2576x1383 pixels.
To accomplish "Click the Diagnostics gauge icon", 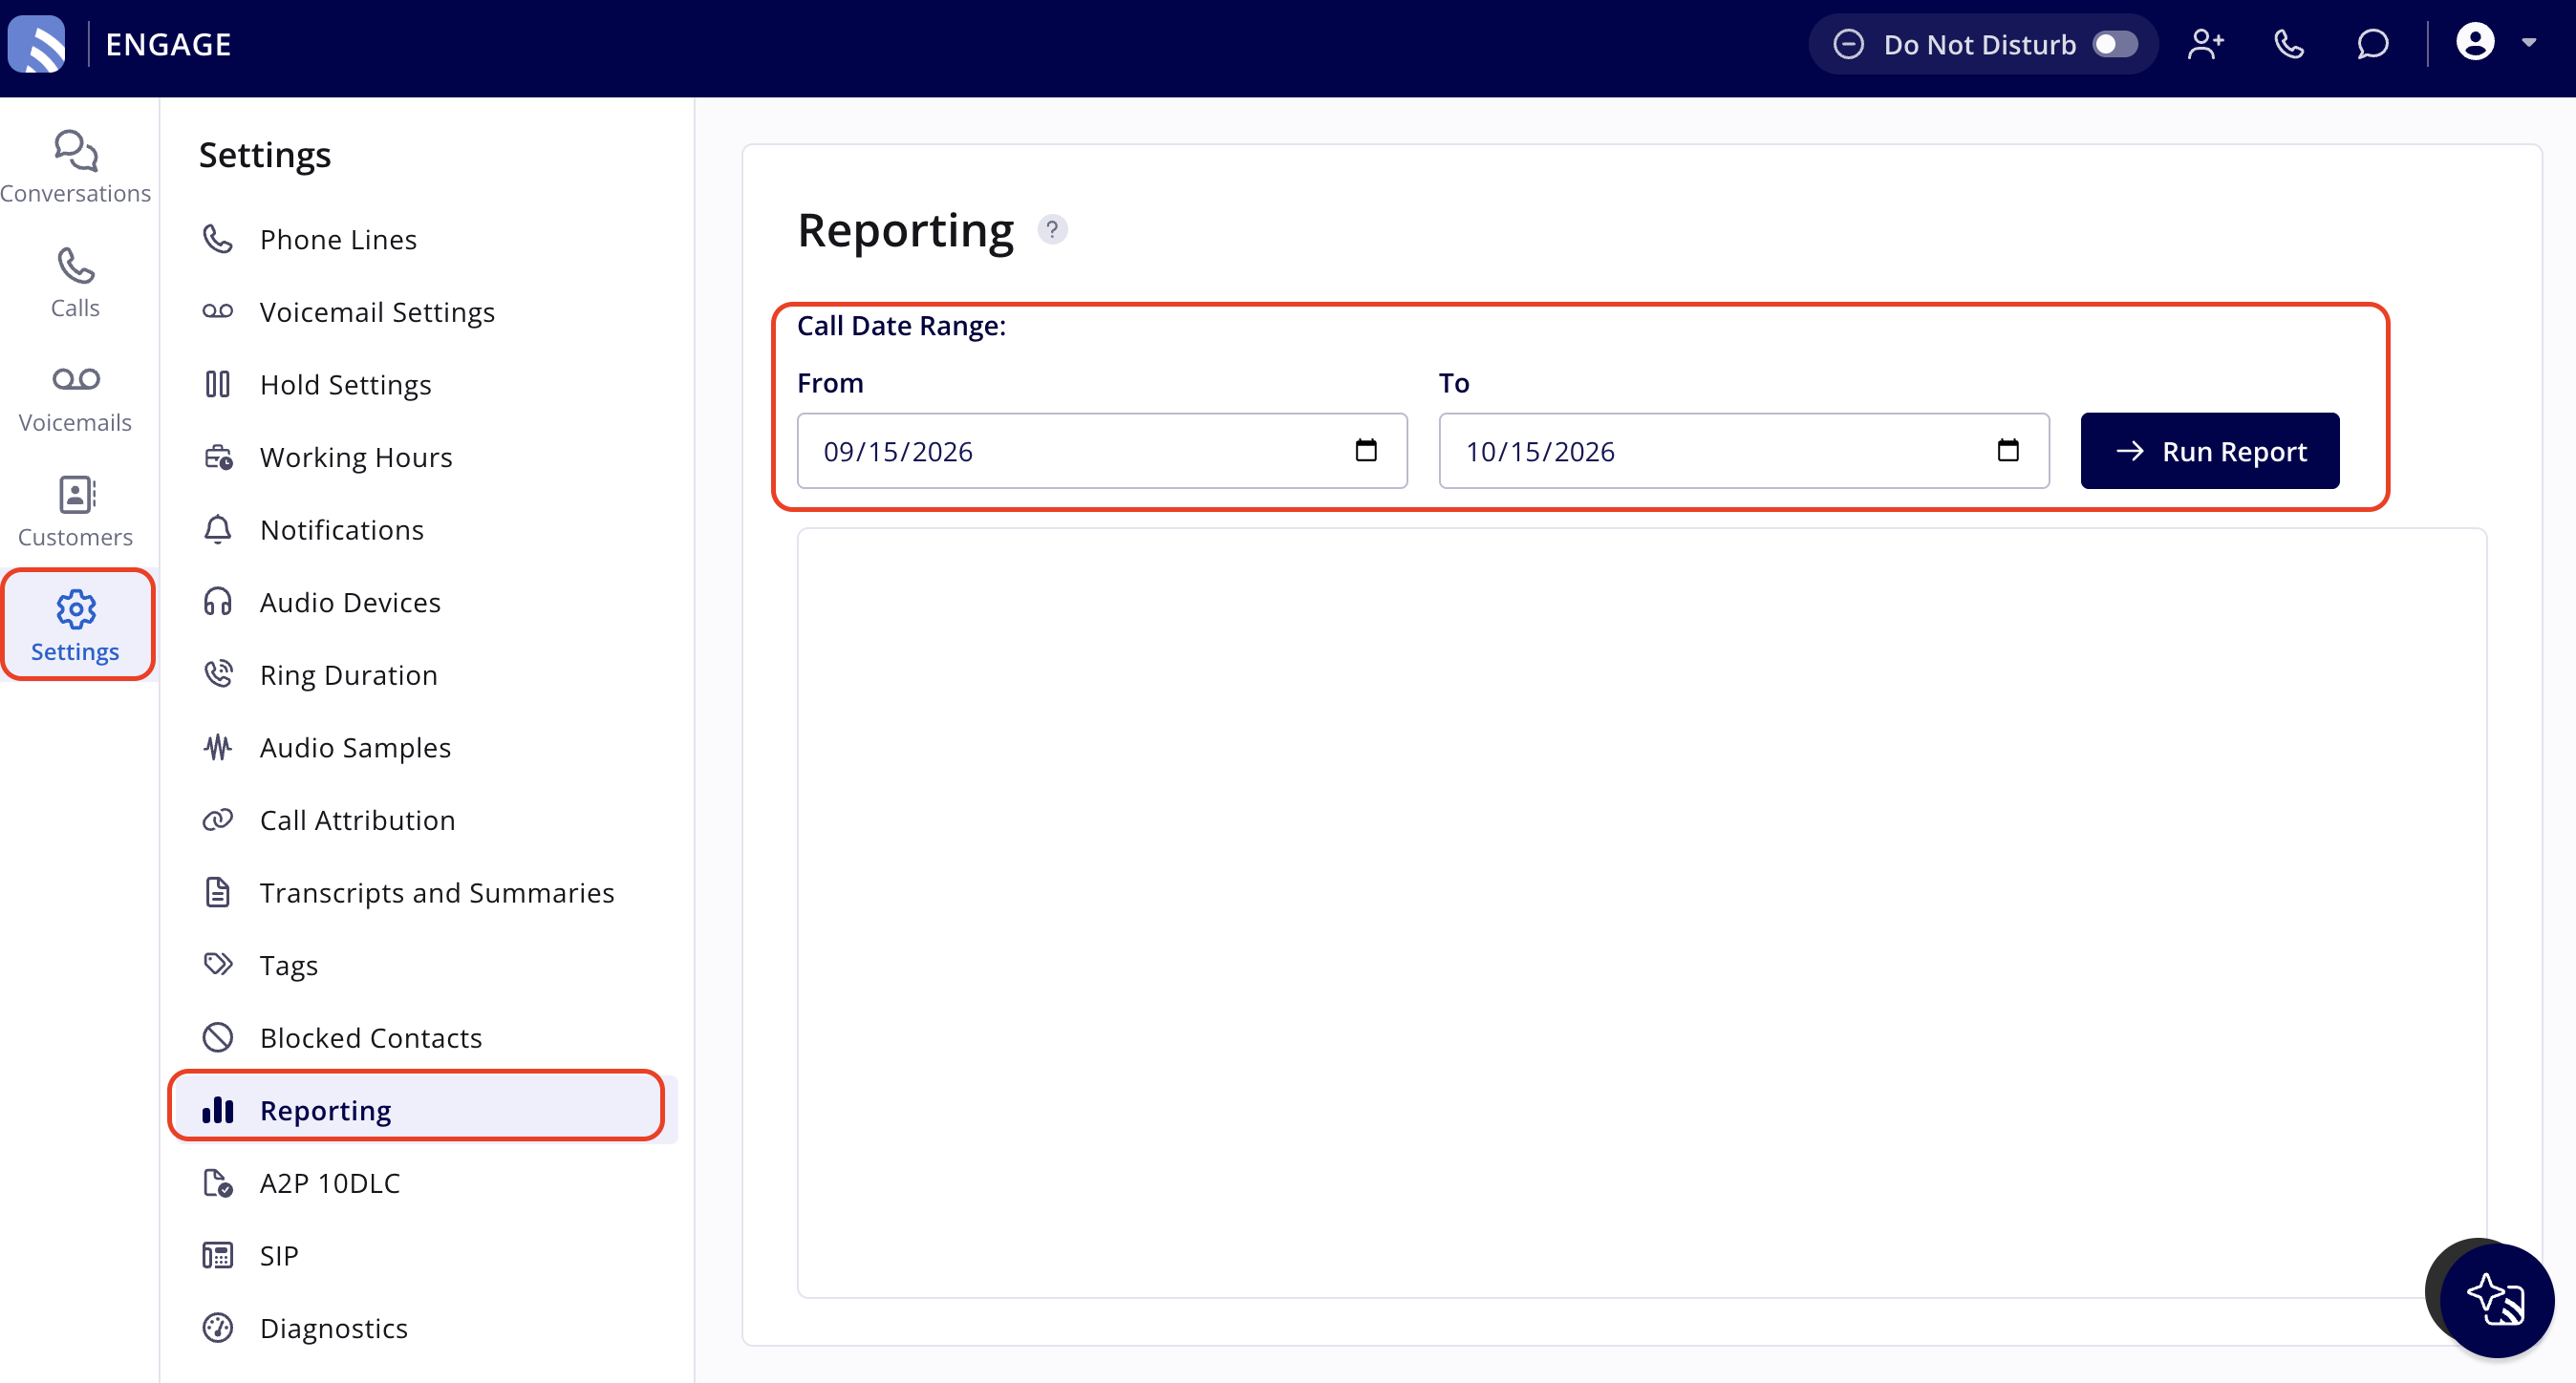I will pyautogui.click(x=218, y=1328).
